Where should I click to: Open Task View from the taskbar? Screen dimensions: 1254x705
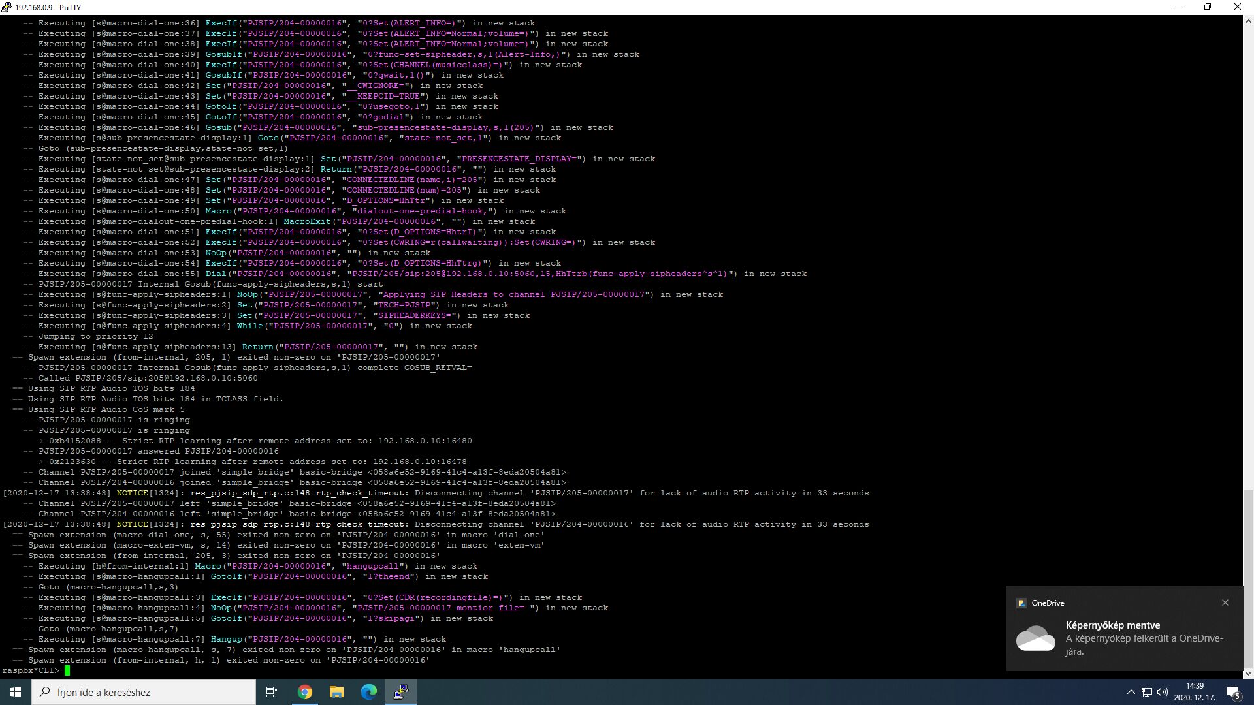(272, 692)
